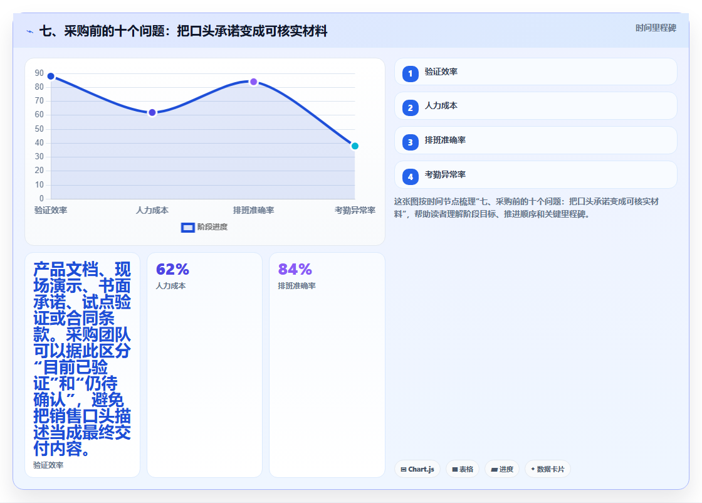702x503 pixels.
Task: Click the 84% 排班准确率 data card
Action: (x=327, y=365)
